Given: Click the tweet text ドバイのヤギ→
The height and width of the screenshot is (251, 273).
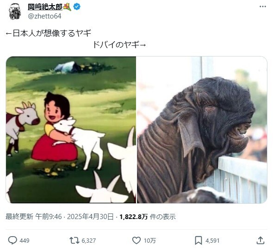Looking at the screenshot, I should (119, 45).
